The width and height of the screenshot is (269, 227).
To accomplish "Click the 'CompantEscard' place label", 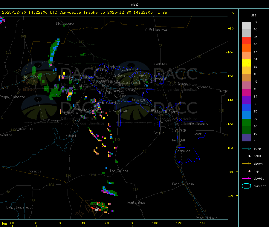I will [196, 123].
